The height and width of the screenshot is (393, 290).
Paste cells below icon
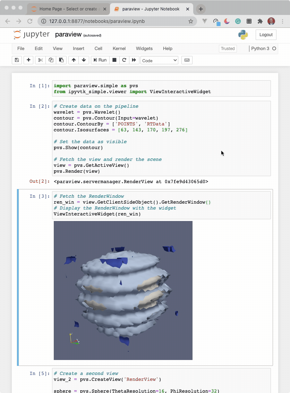61,60
